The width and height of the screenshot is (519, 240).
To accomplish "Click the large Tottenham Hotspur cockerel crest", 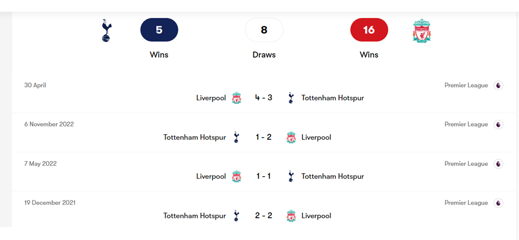I will (106, 30).
